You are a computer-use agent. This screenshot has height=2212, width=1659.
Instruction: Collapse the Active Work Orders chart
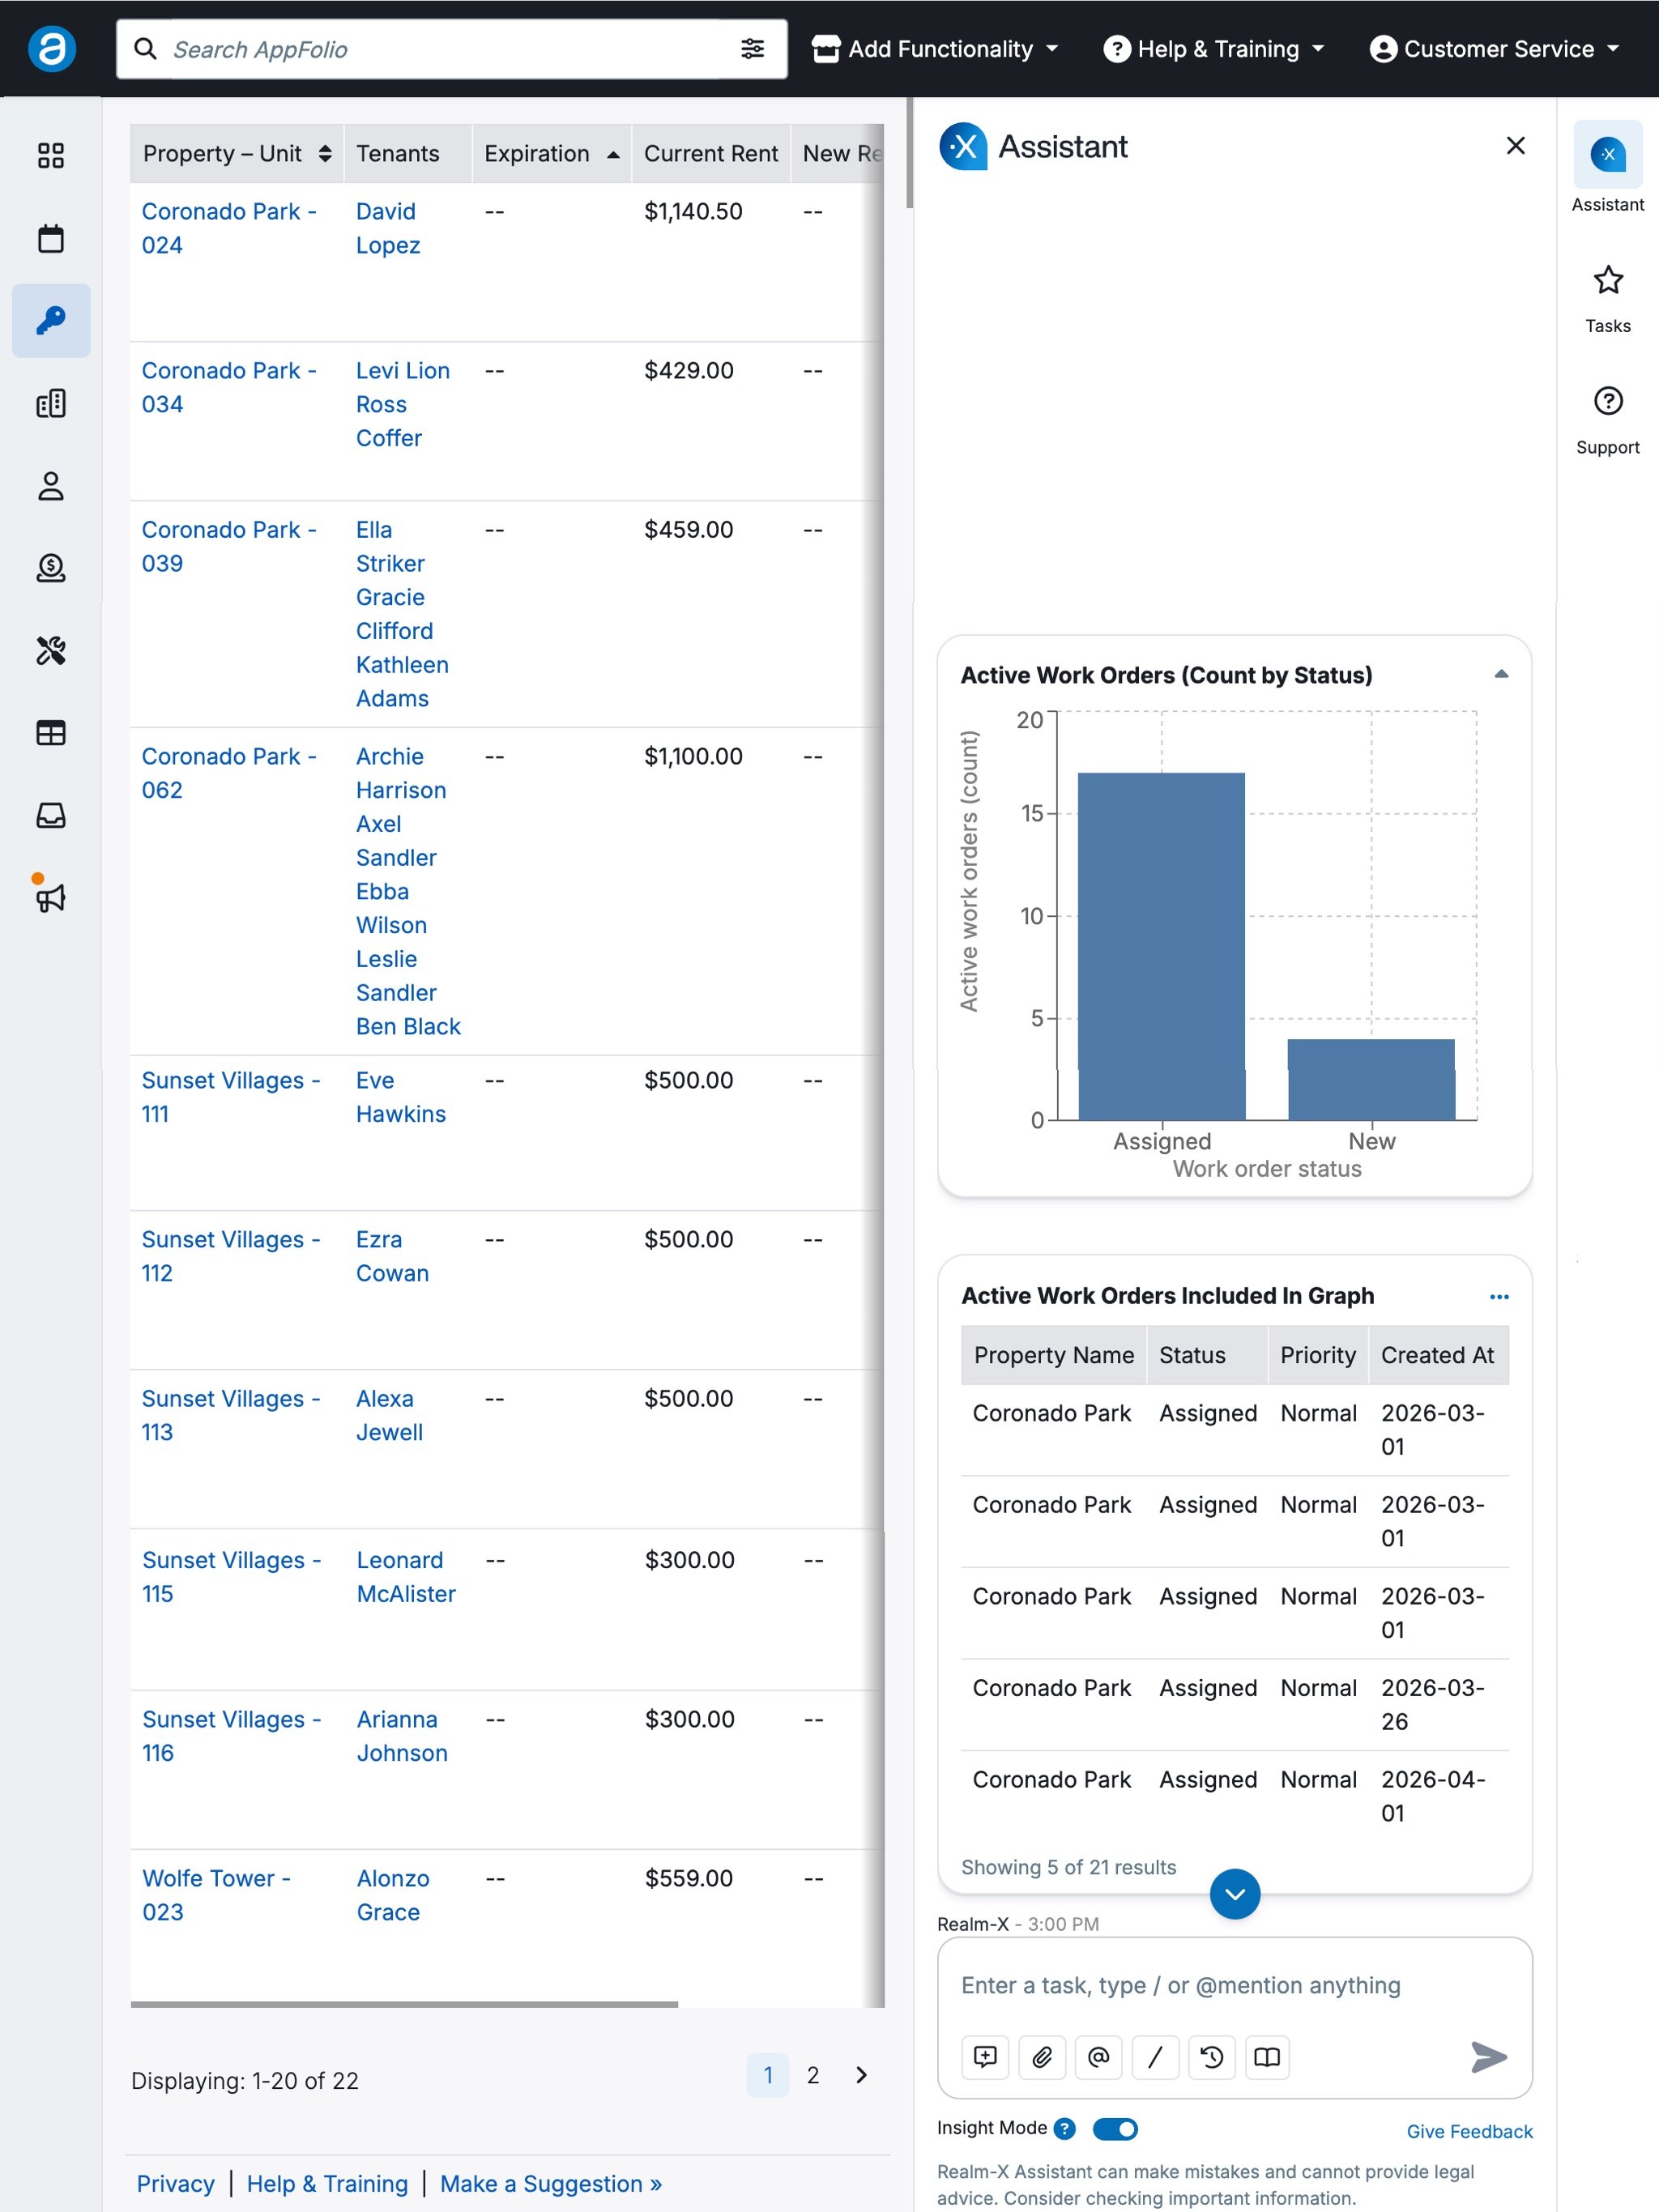tap(1501, 675)
